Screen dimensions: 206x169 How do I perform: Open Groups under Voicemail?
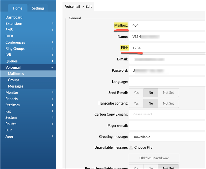click(13, 80)
